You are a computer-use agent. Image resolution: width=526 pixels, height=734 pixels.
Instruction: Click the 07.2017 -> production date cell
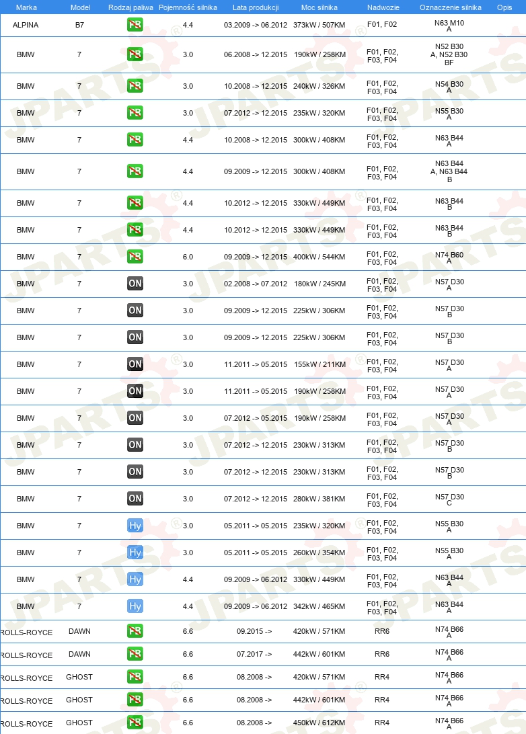pos(254,655)
